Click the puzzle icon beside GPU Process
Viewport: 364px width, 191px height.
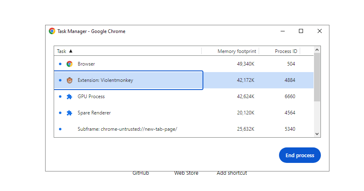pyautogui.click(x=70, y=97)
